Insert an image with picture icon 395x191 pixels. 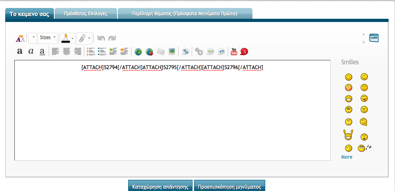172,52
